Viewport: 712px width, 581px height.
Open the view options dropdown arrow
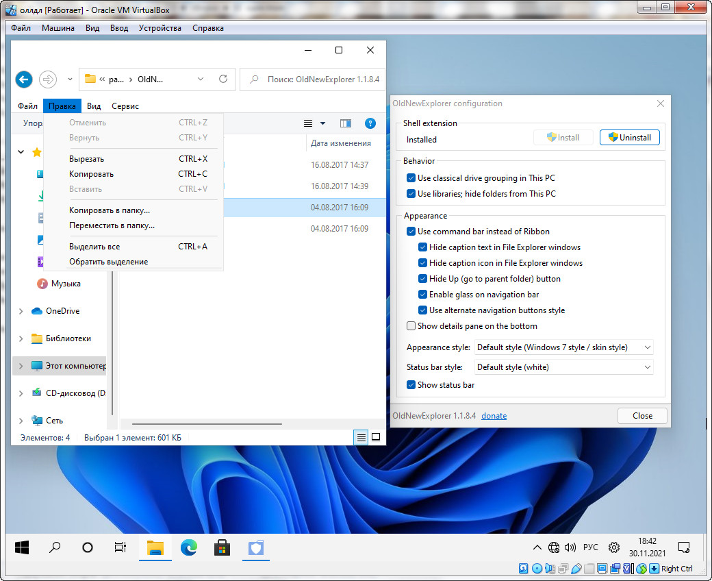tap(322, 123)
